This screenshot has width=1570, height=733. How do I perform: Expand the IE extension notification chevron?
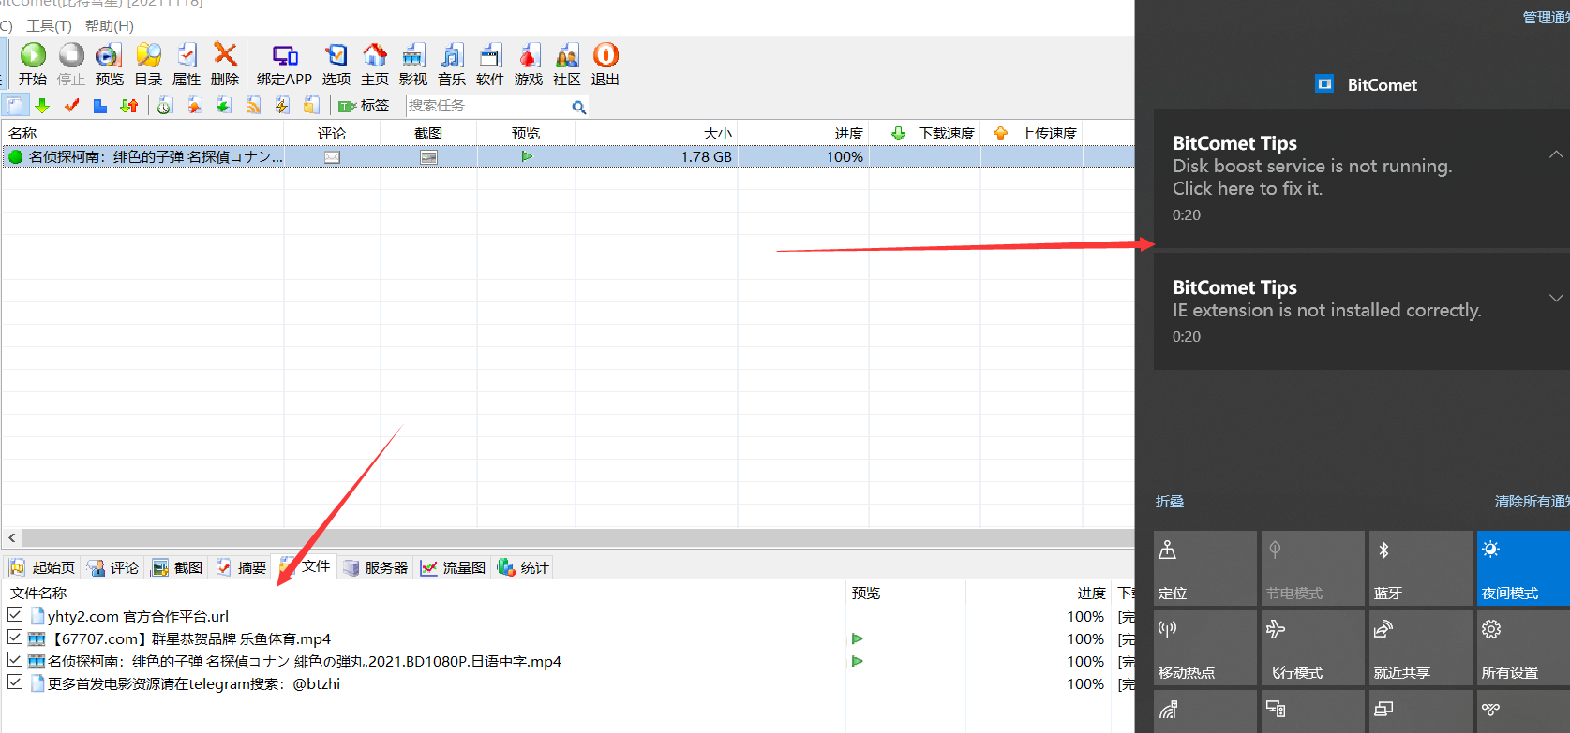[1556, 299]
